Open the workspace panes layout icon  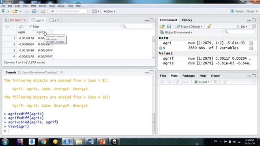pos(95,11)
